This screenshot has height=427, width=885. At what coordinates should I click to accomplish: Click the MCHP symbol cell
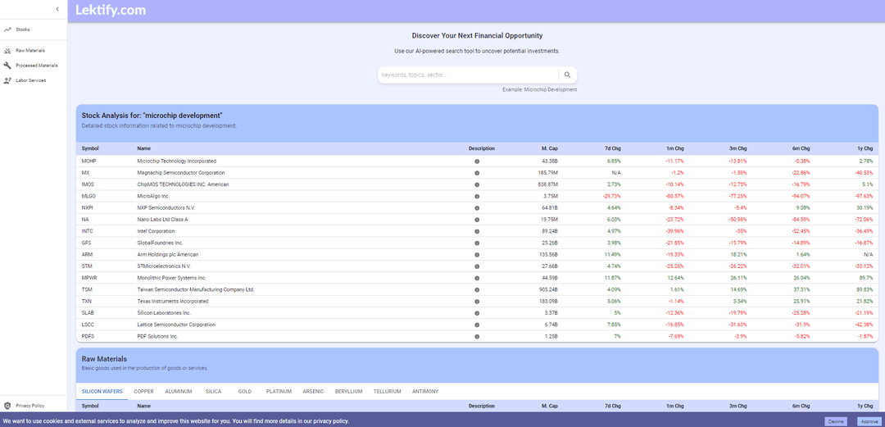coord(88,161)
